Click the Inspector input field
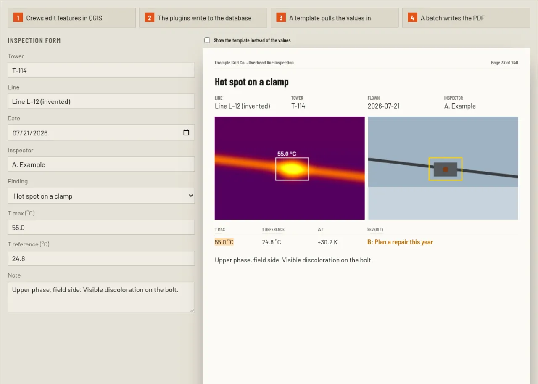 tap(101, 164)
